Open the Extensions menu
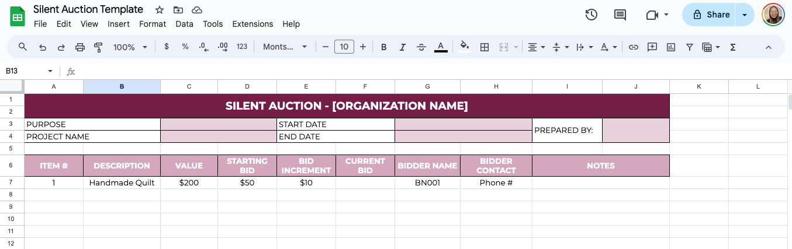 pos(253,24)
